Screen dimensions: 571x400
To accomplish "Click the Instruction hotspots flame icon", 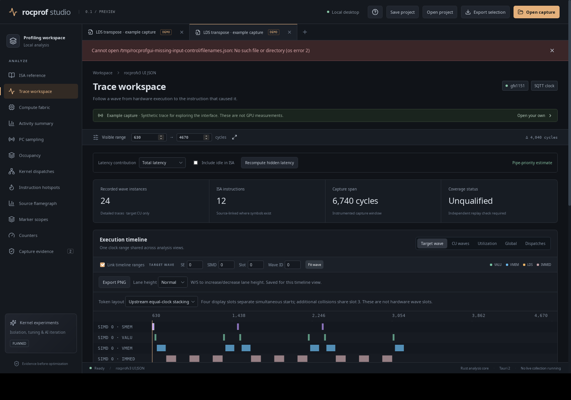I will [x=12, y=187].
